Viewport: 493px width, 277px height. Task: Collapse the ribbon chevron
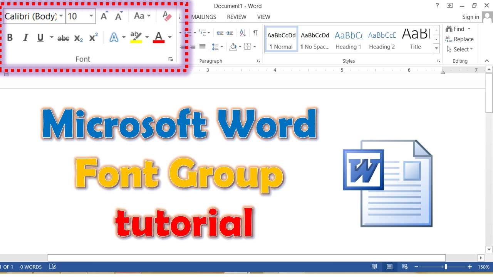tap(487, 61)
